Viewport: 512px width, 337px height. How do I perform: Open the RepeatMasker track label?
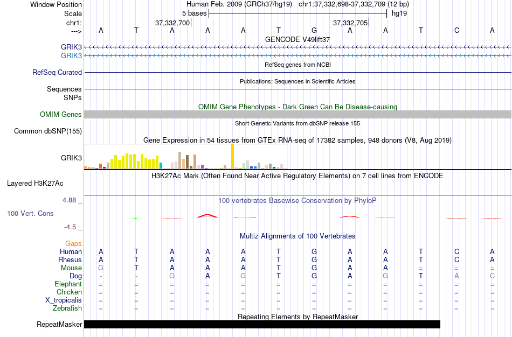[59, 324]
